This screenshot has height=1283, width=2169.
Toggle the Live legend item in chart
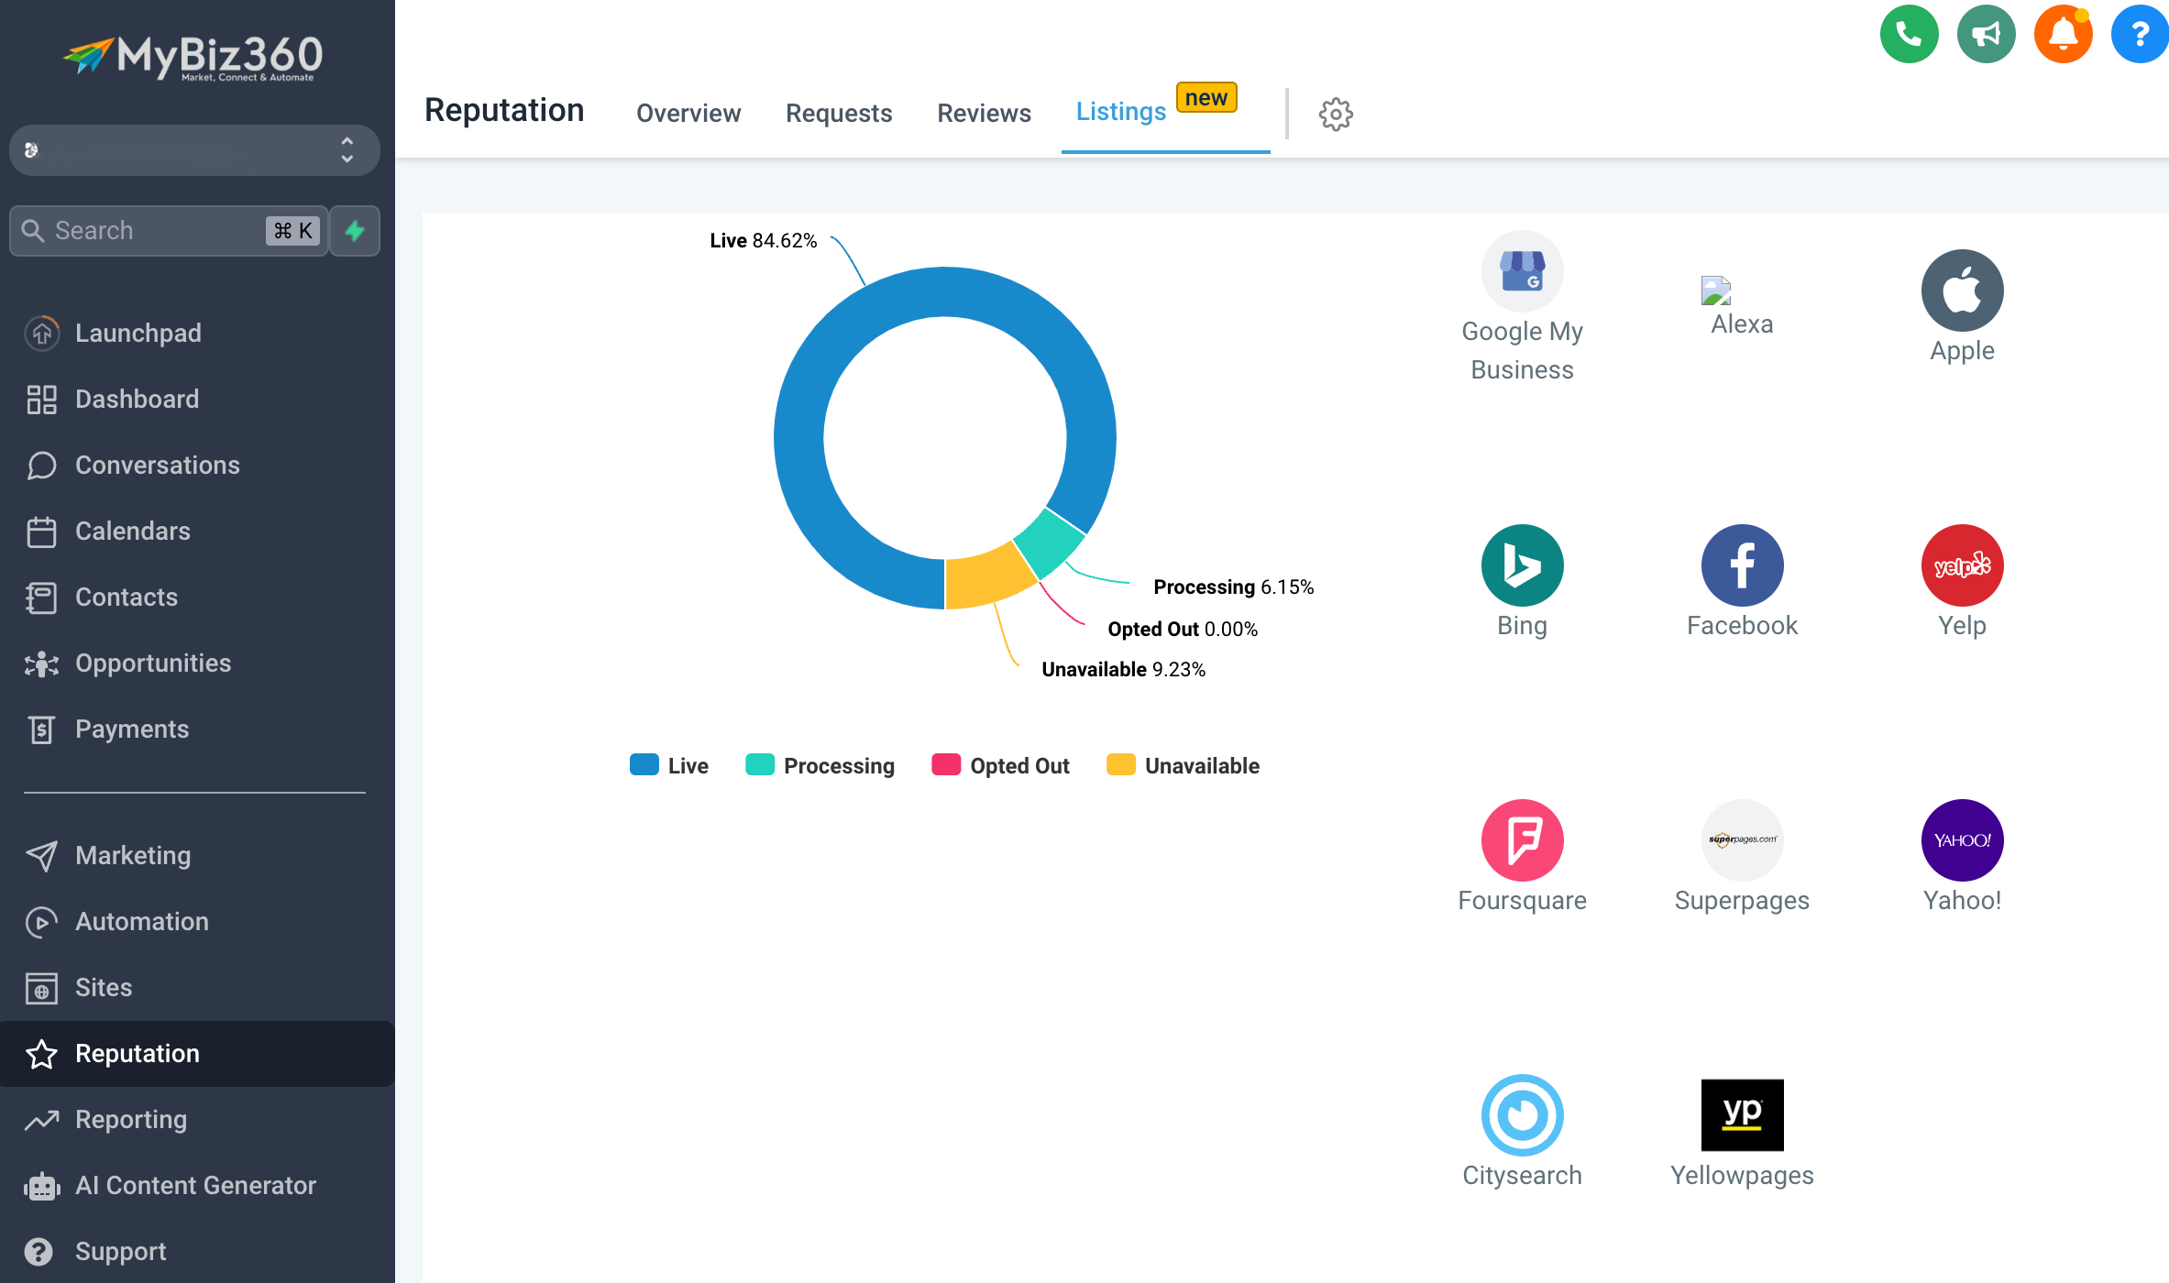[x=669, y=765]
